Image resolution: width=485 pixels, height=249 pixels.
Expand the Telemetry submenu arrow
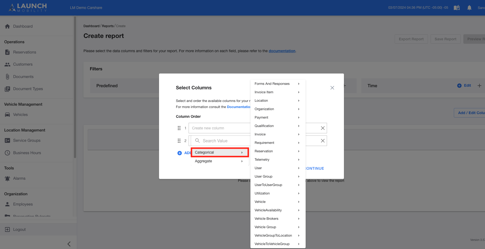[x=299, y=160]
